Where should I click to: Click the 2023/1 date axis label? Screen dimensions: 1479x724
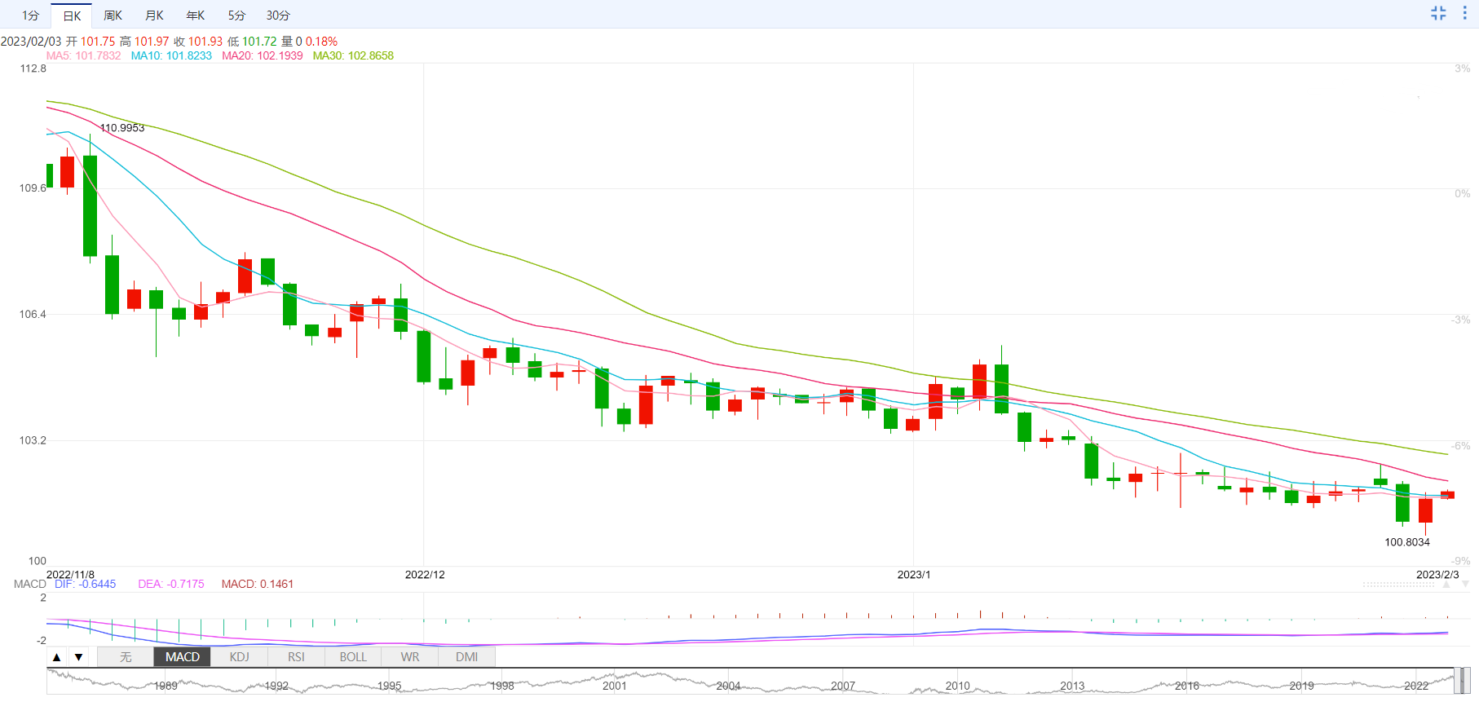914,575
